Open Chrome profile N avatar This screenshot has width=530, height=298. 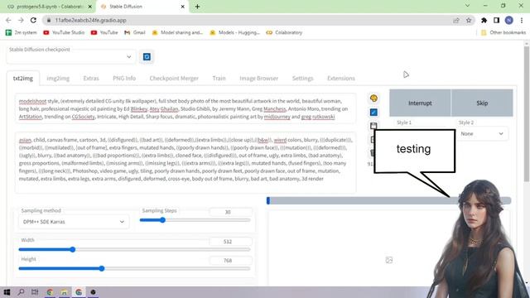point(508,20)
